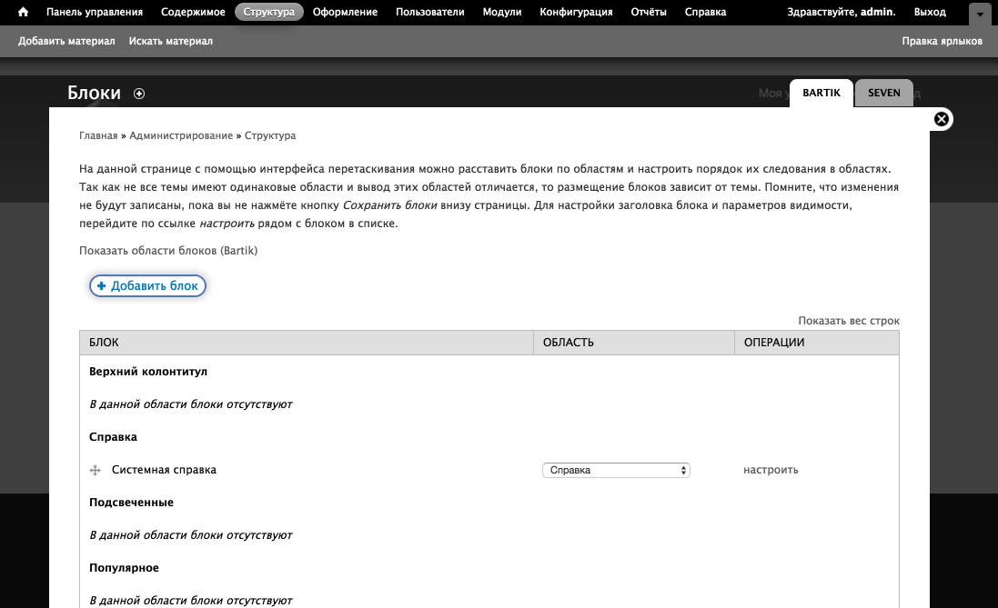Select Структура in the admin menu
The width and height of the screenshot is (998, 608).
[269, 12]
